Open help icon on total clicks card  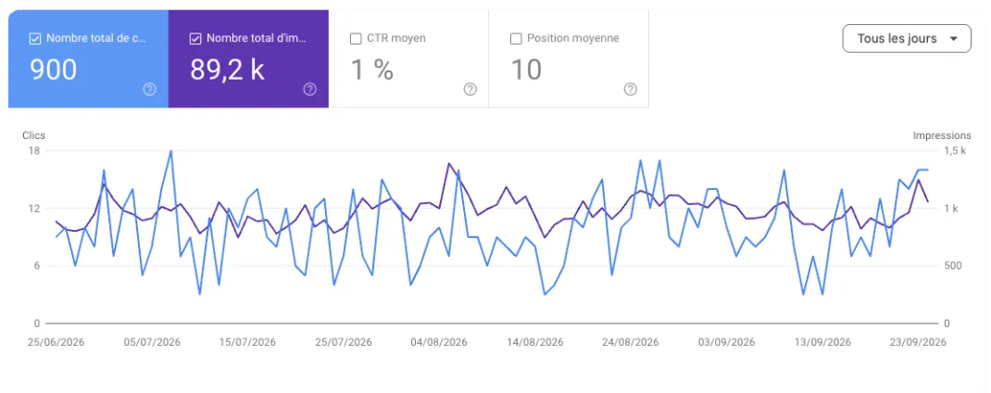[x=149, y=89]
